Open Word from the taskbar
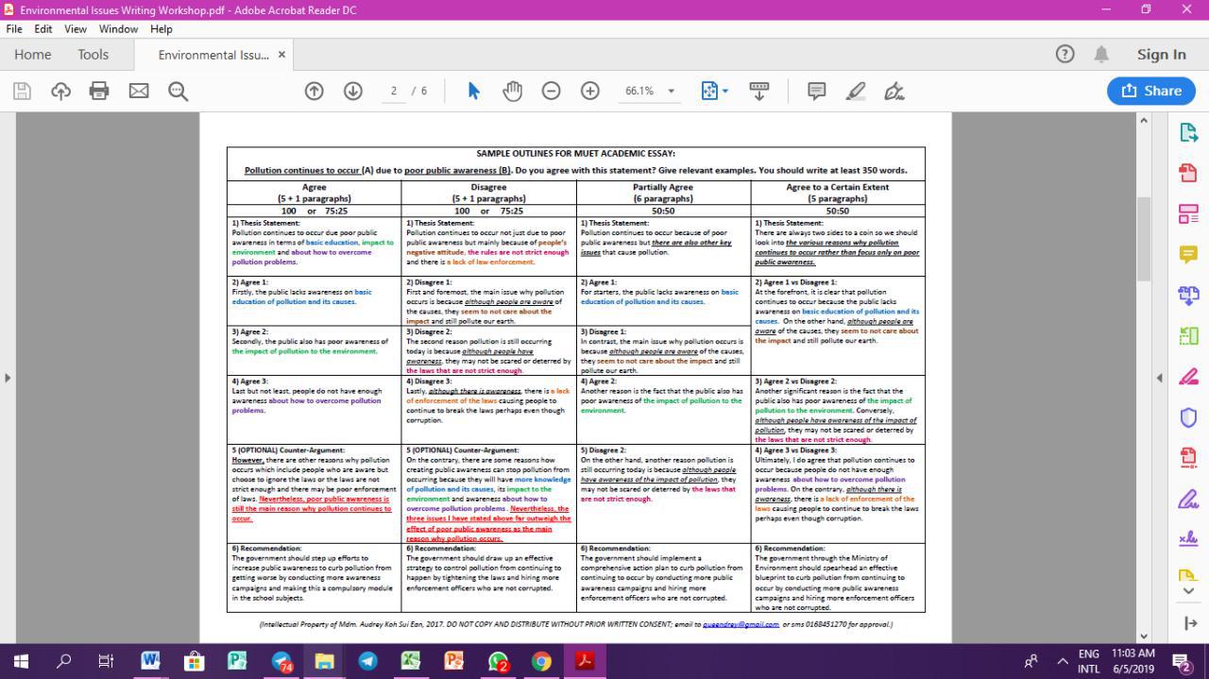Viewport: 1209px width, 679px height. point(150,661)
